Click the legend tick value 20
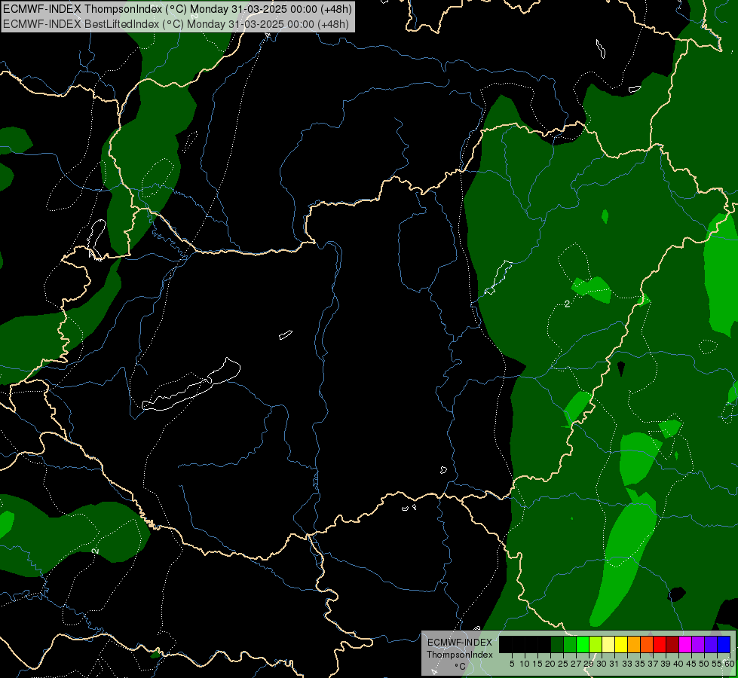Viewport: 738px width, 678px height. [550, 664]
